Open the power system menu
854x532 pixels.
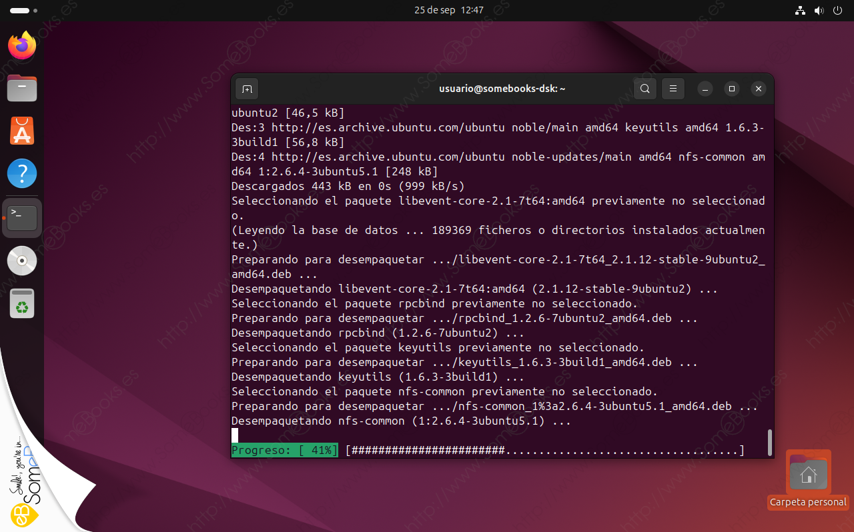838,11
